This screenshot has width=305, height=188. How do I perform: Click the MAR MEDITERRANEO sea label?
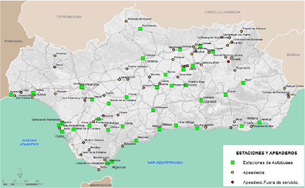click(x=165, y=163)
